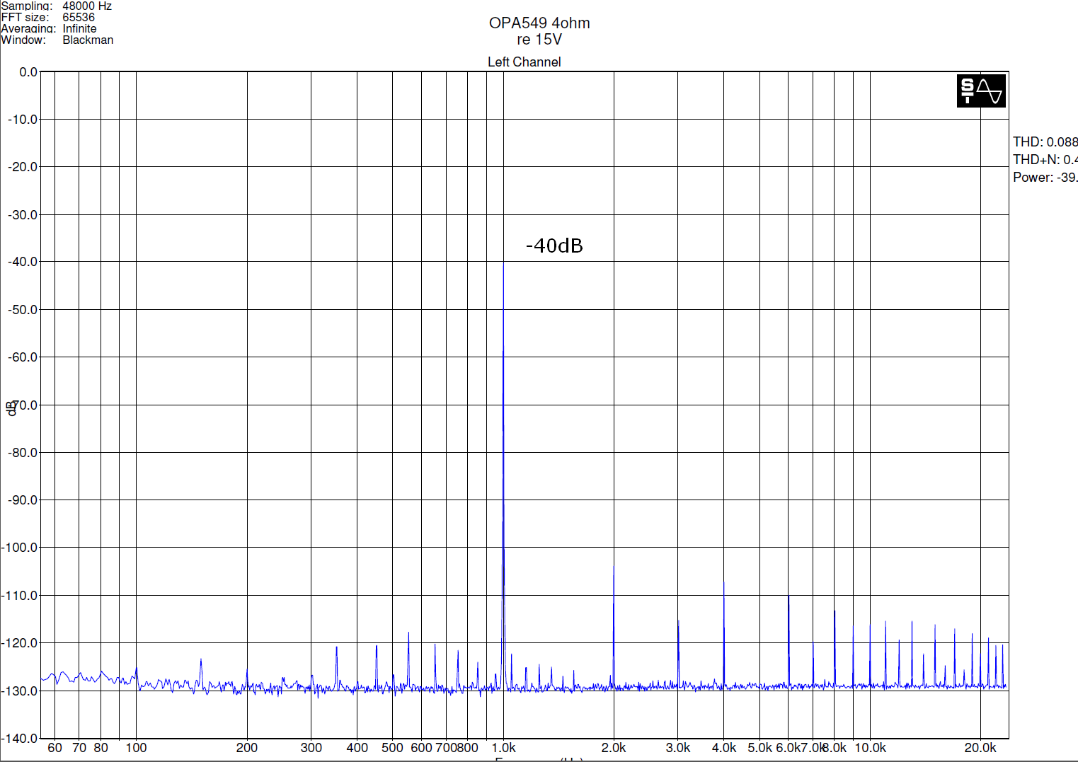Select the '20.0k' frequency axis label
1078x762 pixels.
point(980,748)
